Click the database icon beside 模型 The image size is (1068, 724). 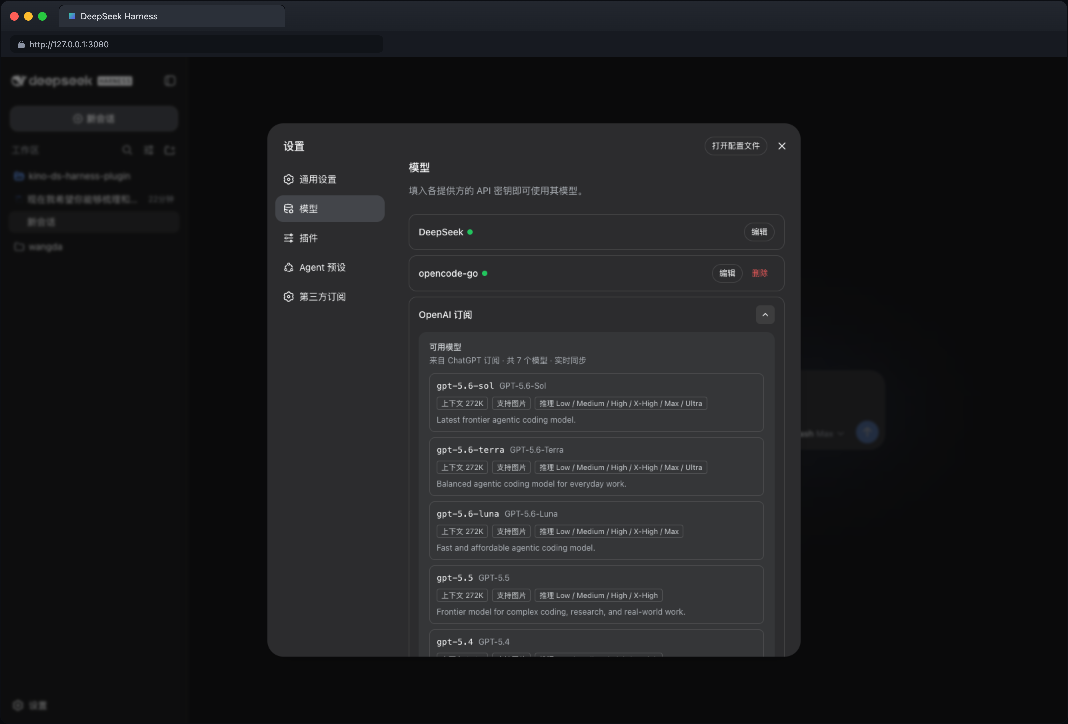pos(289,209)
